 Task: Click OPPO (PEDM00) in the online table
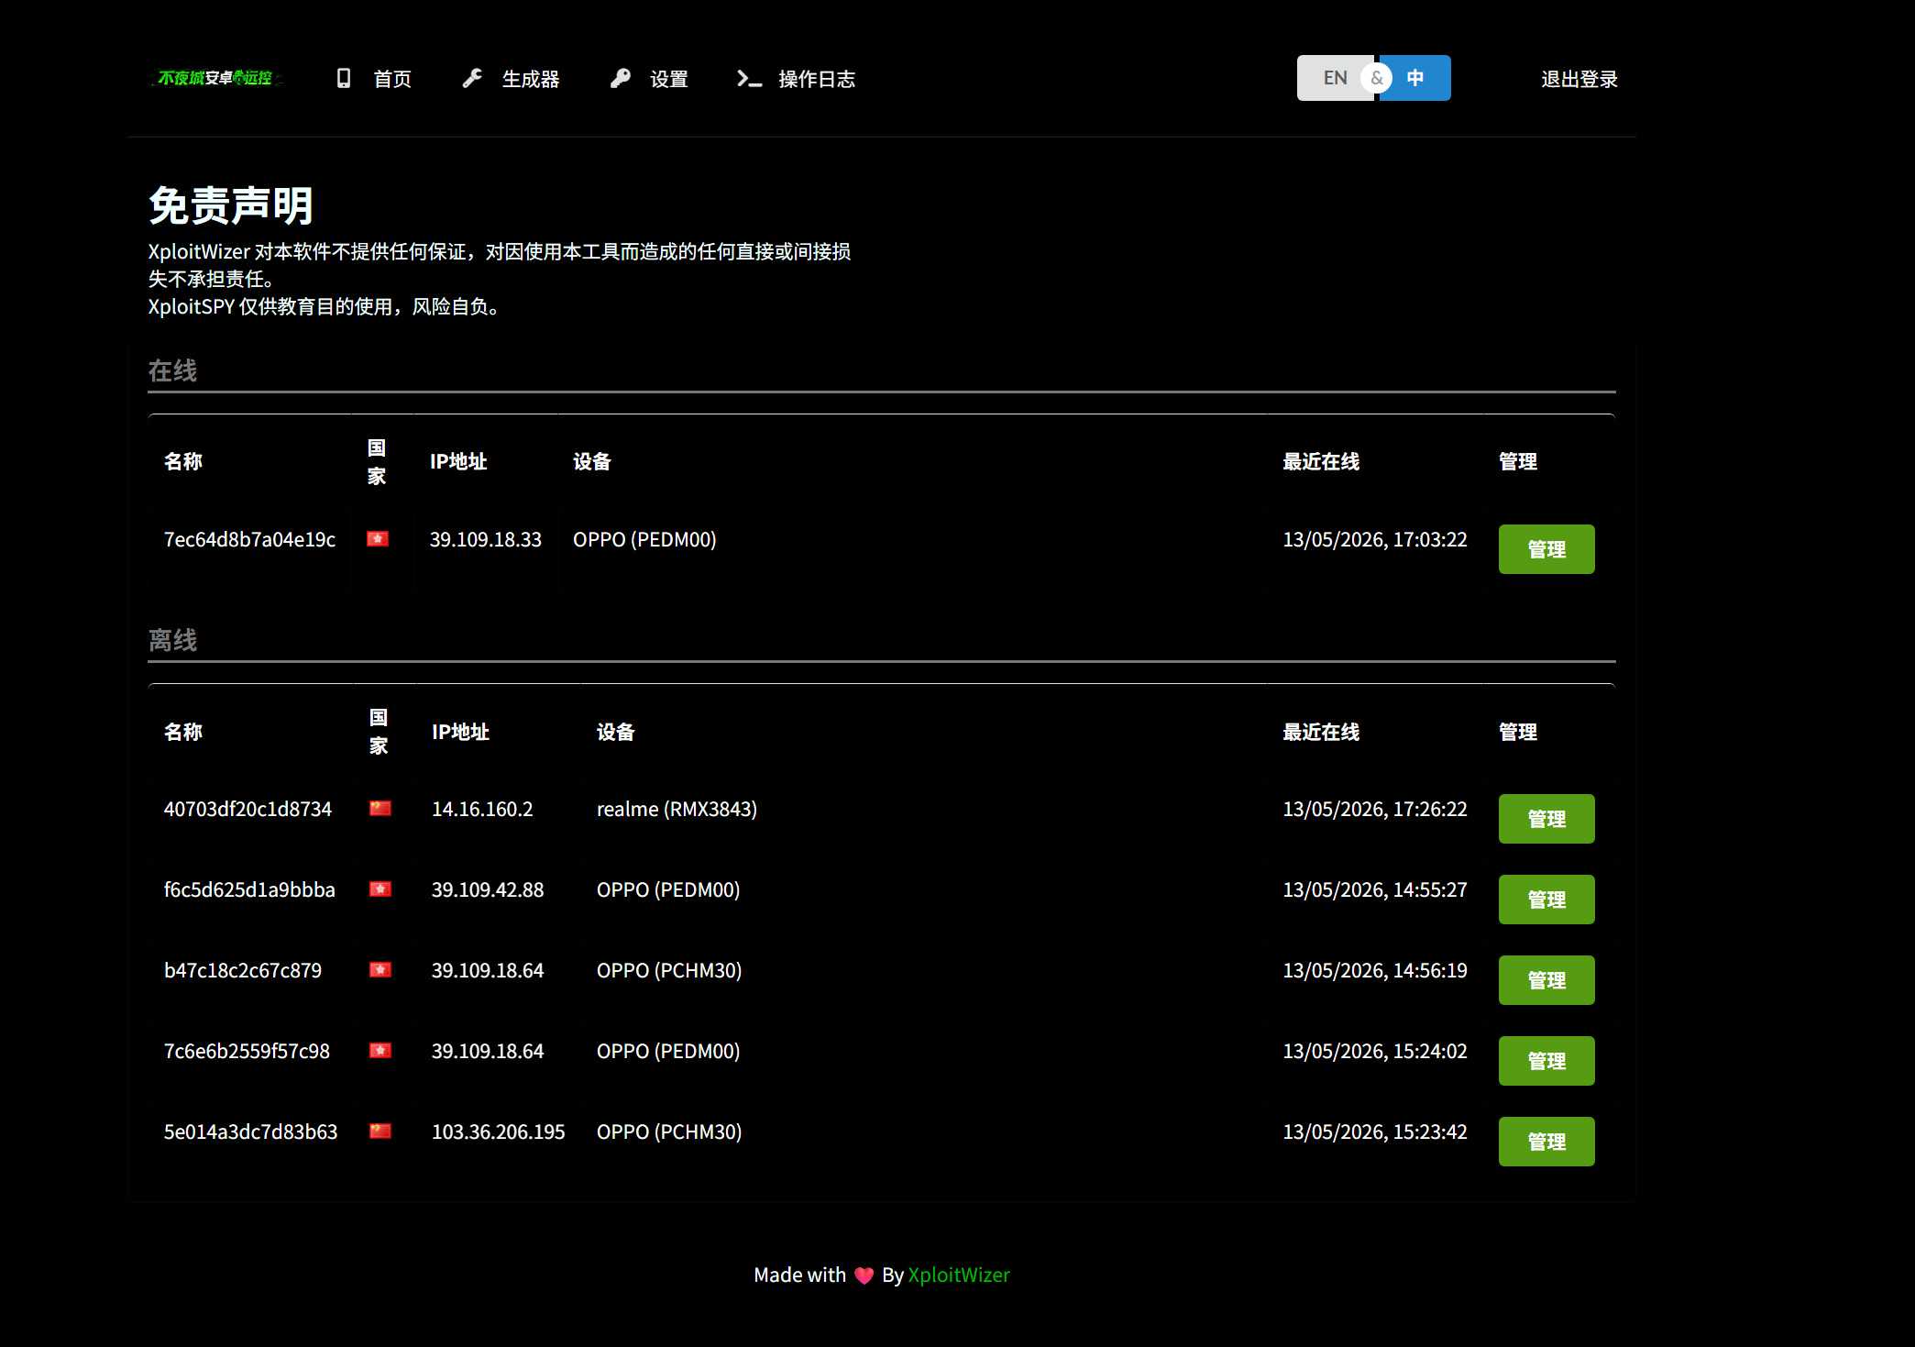(644, 539)
